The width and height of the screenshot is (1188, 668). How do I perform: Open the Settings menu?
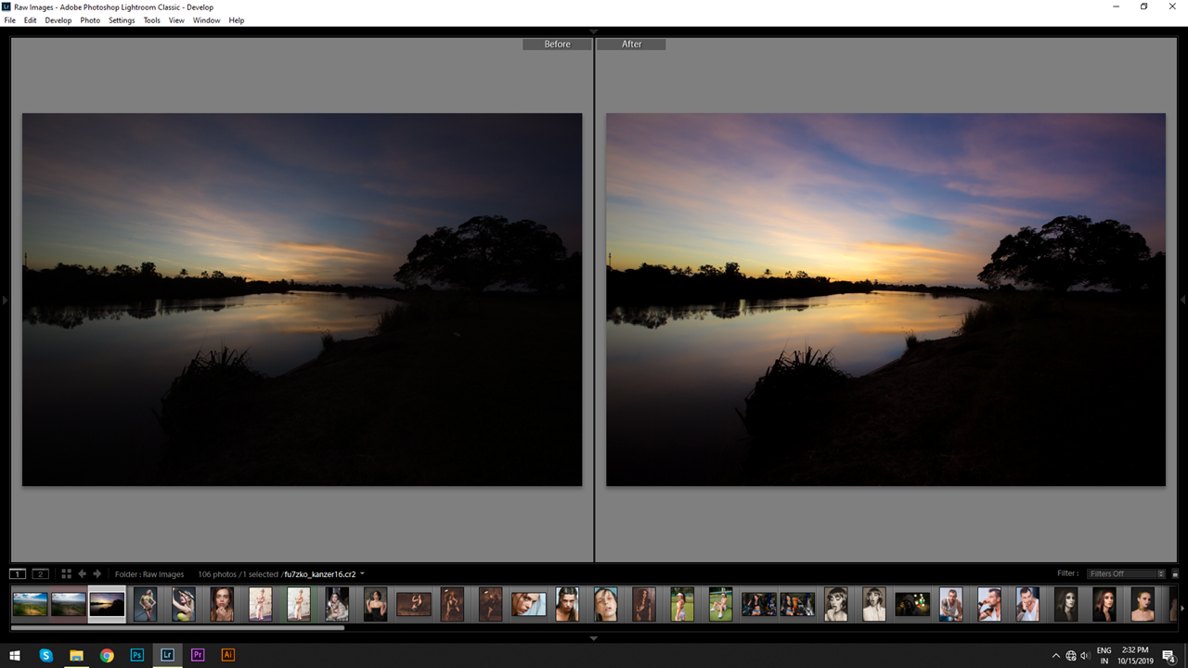(x=122, y=20)
